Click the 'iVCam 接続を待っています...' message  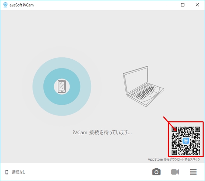tap(102, 132)
